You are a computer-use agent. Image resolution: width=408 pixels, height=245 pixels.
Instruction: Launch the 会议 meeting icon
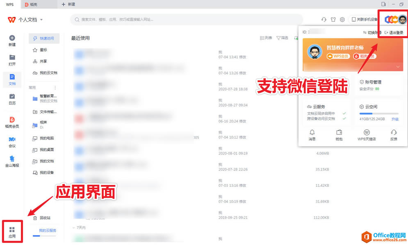[12, 139]
